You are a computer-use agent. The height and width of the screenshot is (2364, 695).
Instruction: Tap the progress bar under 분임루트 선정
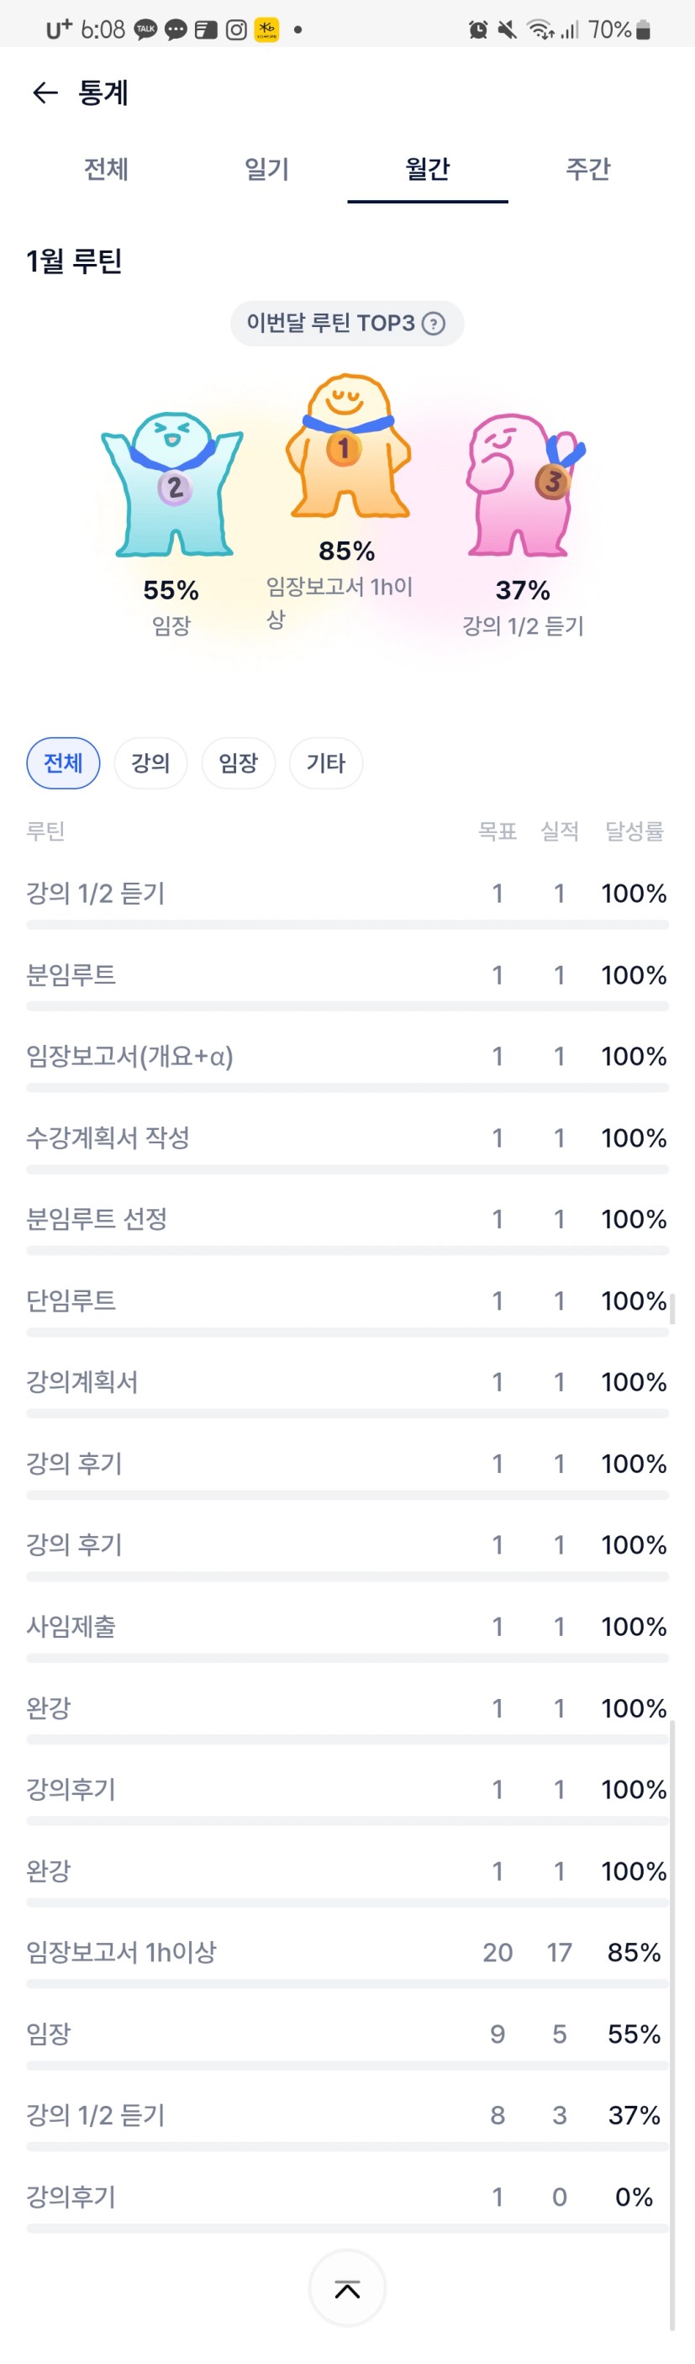pos(346,1251)
